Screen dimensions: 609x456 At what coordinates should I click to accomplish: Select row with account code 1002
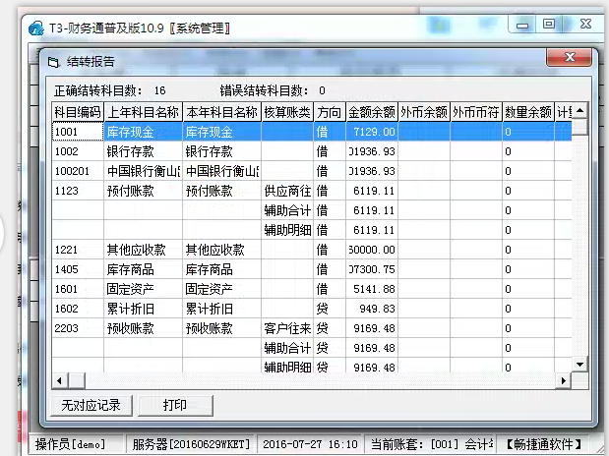[x=78, y=151]
